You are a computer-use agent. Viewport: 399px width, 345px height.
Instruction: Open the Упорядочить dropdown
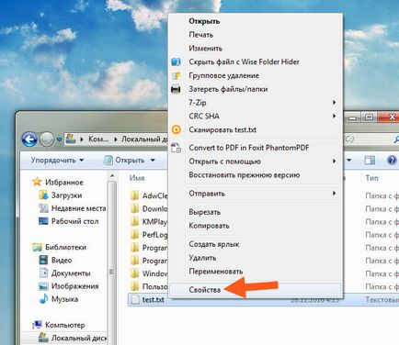pos(57,160)
